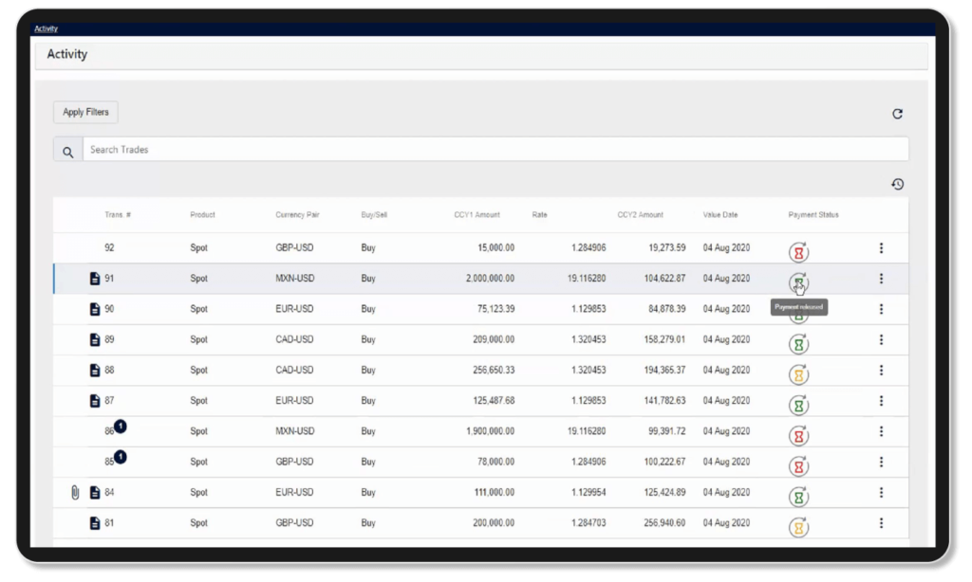The image size is (972, 582).
Task: Click the notification badge on trade 85
Action: tap(121, 457)
